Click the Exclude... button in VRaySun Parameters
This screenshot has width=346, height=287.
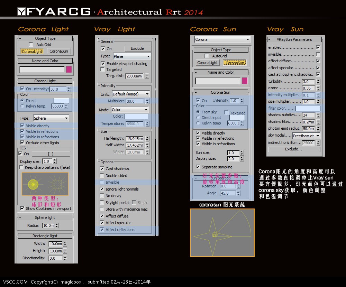pyautogui.click(x=294, y=149)
